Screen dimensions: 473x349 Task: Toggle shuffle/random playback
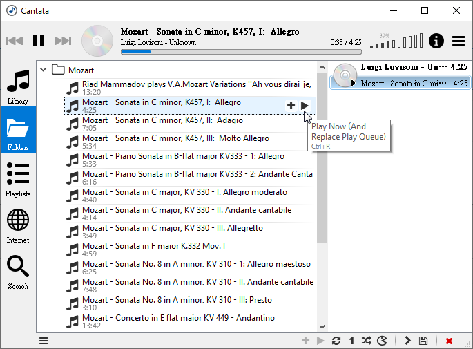pyautogui.click(x=367, y=341)
